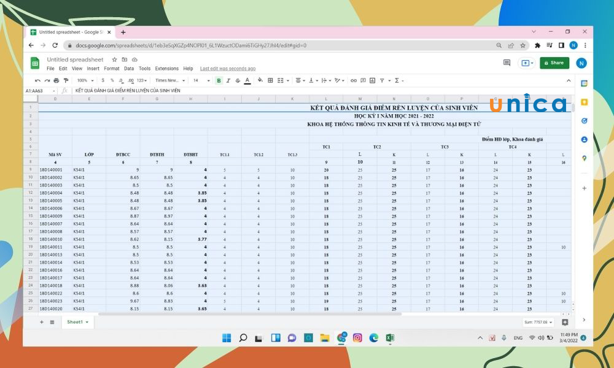Viewport: 614px width, 368px height.
Task: Open the Borders tool
Action: (x=270, y=80)
